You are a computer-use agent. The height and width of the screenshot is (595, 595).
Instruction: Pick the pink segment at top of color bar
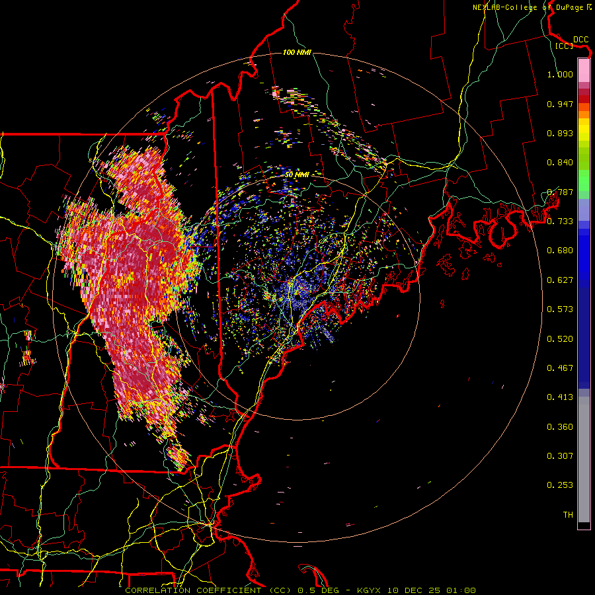click(584, 71)
